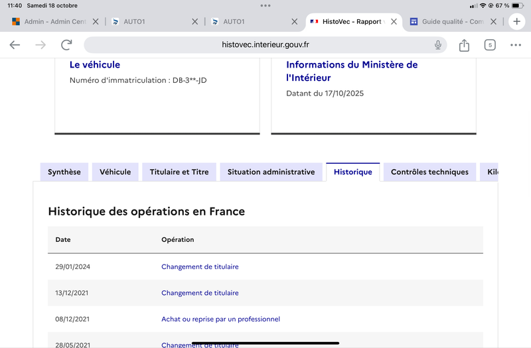Go to Titulaire et Titre tab
This screenshot has width=531, height=348.
(x=179, y=172)
